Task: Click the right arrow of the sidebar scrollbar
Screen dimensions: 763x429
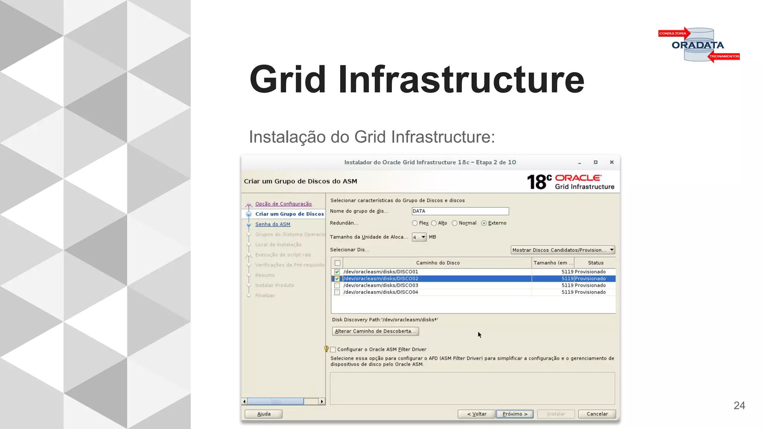Action: [x=322, y=401]
